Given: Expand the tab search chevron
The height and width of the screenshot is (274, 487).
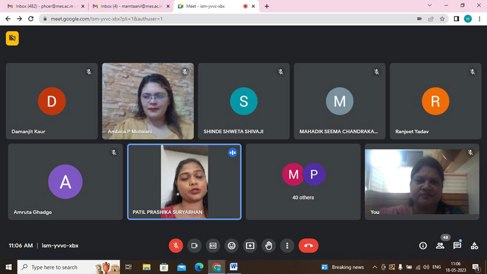Looking at the screenshot, I should 429,6.
